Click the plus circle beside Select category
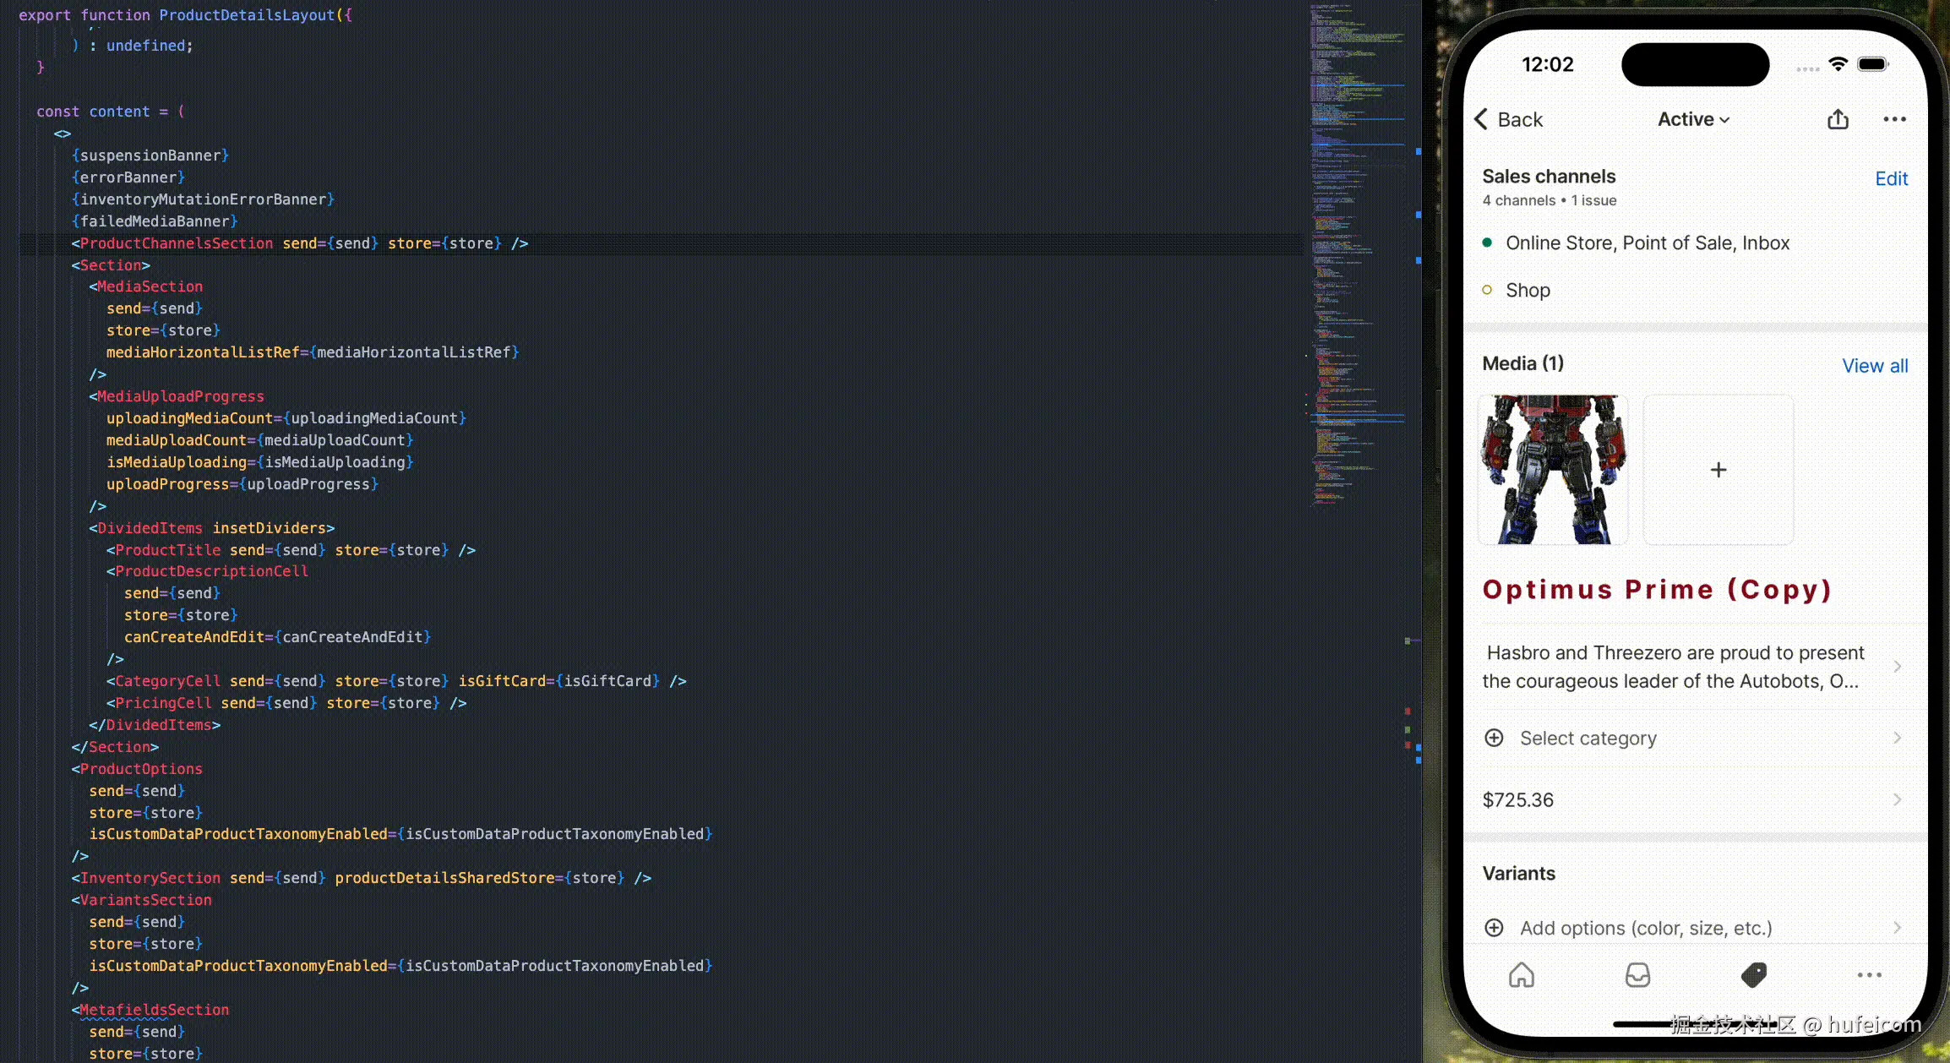The height and width of the screenshot is (1063, 1950). click(1494, 738)
